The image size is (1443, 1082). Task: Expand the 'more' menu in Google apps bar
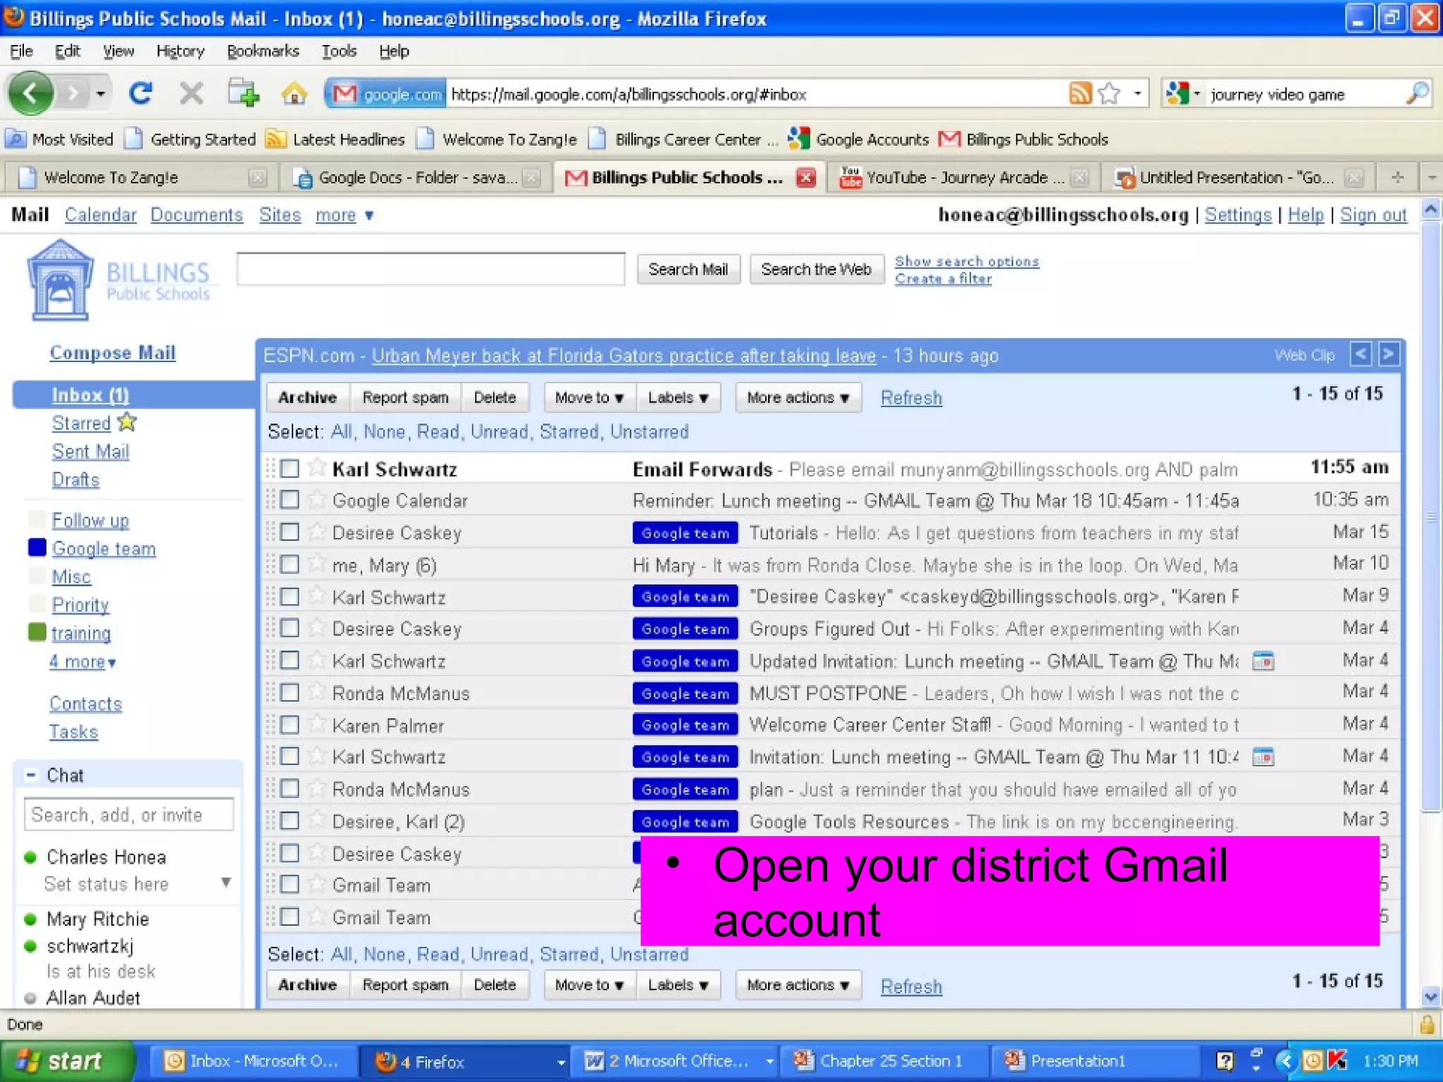[345, 215]
